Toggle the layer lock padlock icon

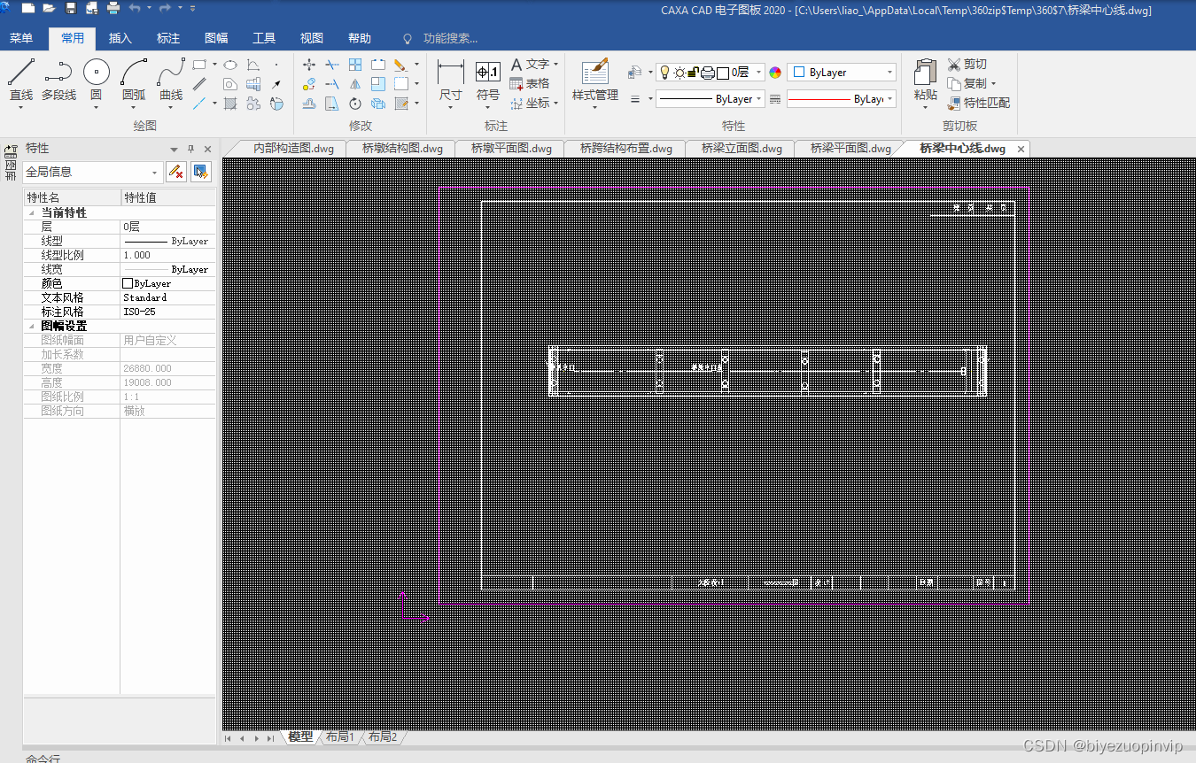[694, 73]
